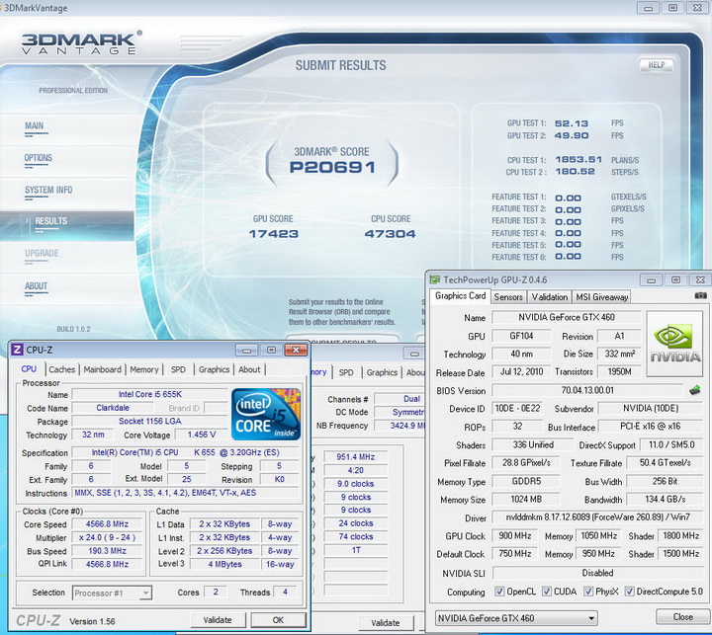Click the GPU-Z camera screenshot icon
This screenshot has height=635, width=712.
point(700,295)
